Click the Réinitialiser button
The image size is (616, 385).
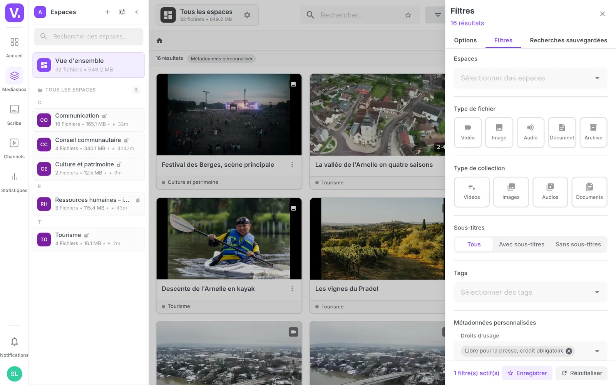581,373
